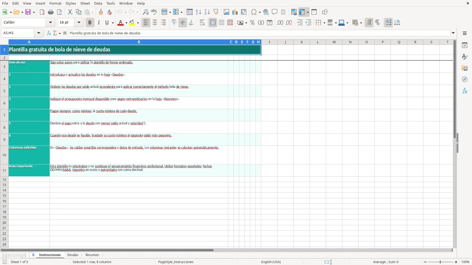472x265 pixels.
Task: Click the Clear Direct Formatting icon
Action: point(110,12)
